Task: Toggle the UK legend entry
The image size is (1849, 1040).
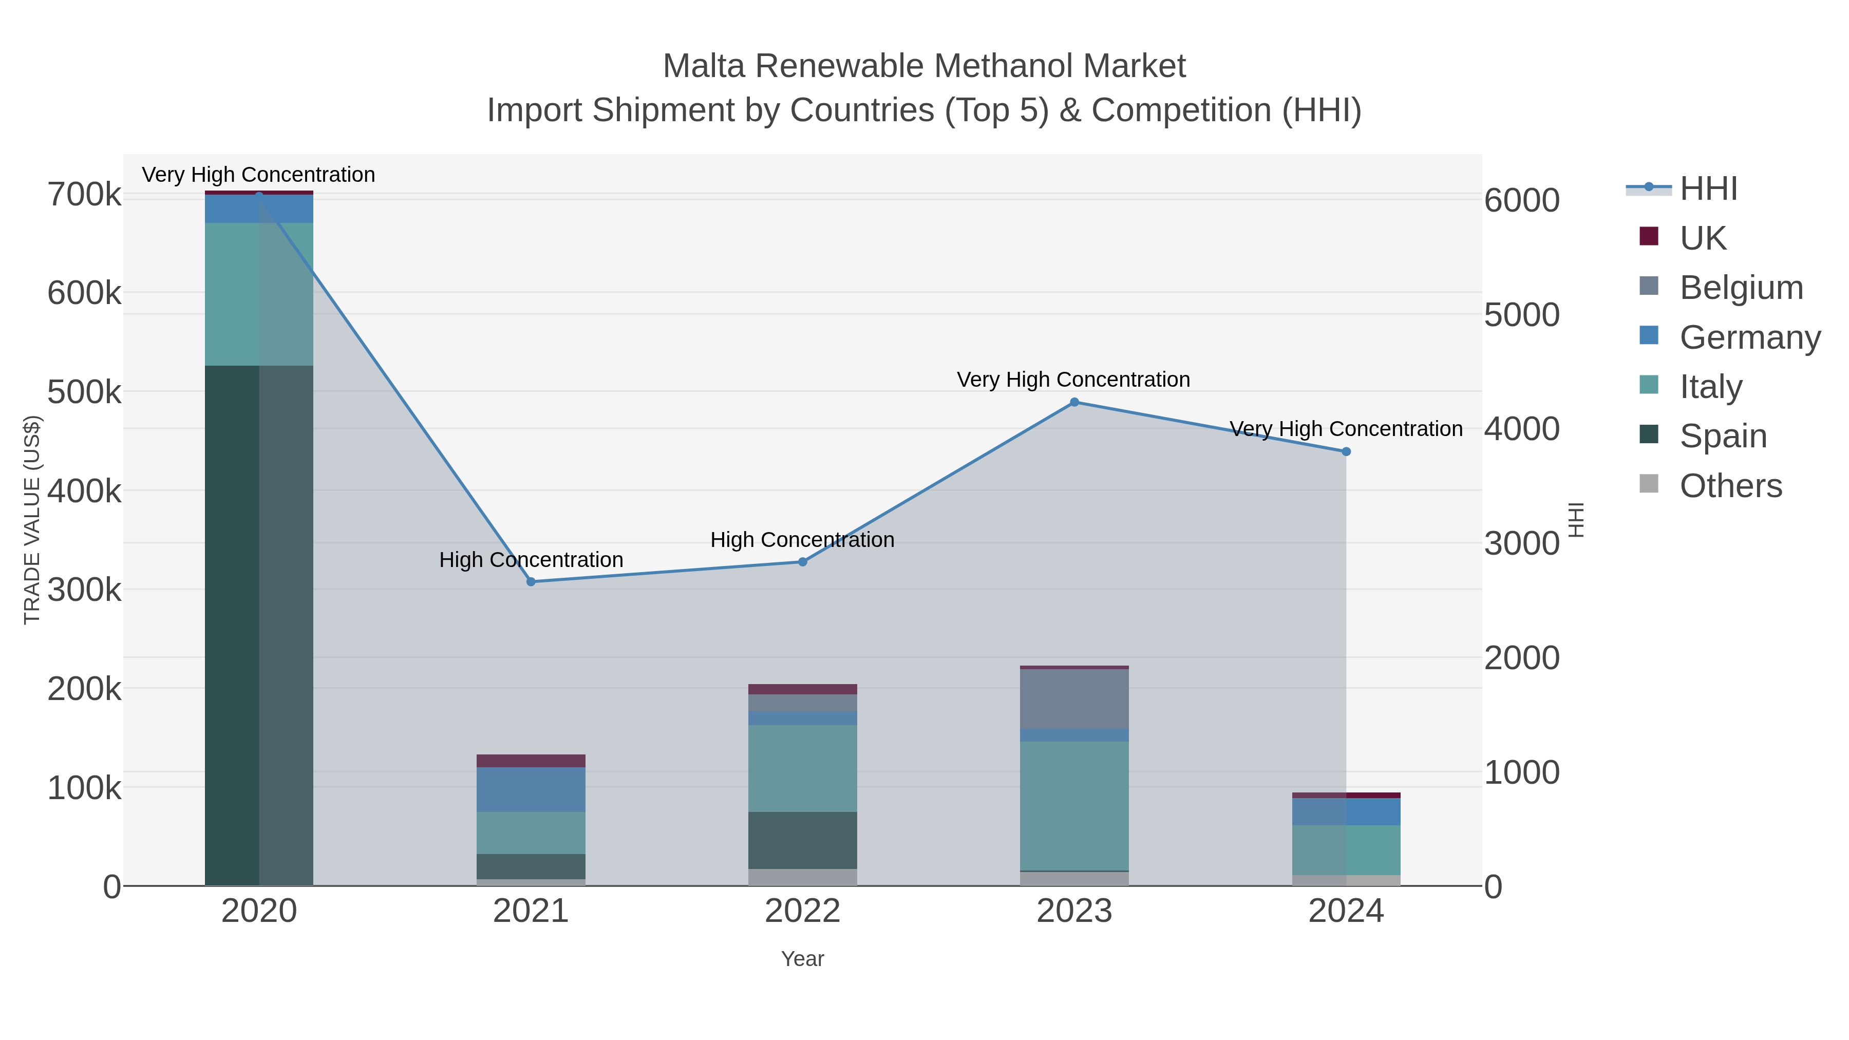Action: 1683,238
